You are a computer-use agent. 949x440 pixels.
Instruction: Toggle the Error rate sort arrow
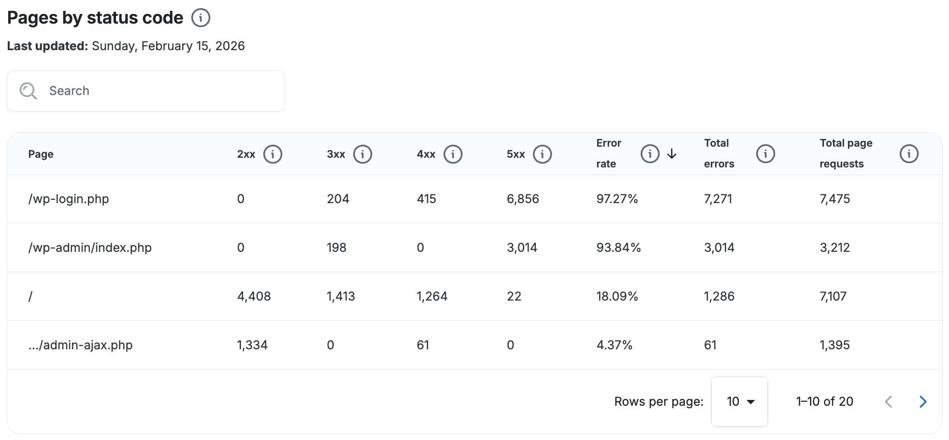[672, 154]
